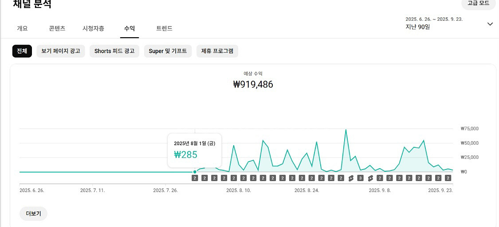The width and height of the screenshot is (499, 227).
Task: Click the August 1 data point on chart
Action: coord(195,172)
